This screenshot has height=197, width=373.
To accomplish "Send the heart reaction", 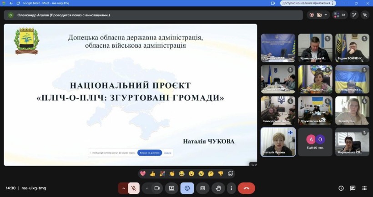I will pyautogui.click(x=143, y=174).
